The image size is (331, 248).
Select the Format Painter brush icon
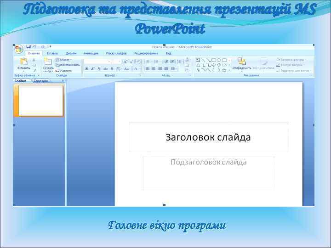(x=34, y=70)
